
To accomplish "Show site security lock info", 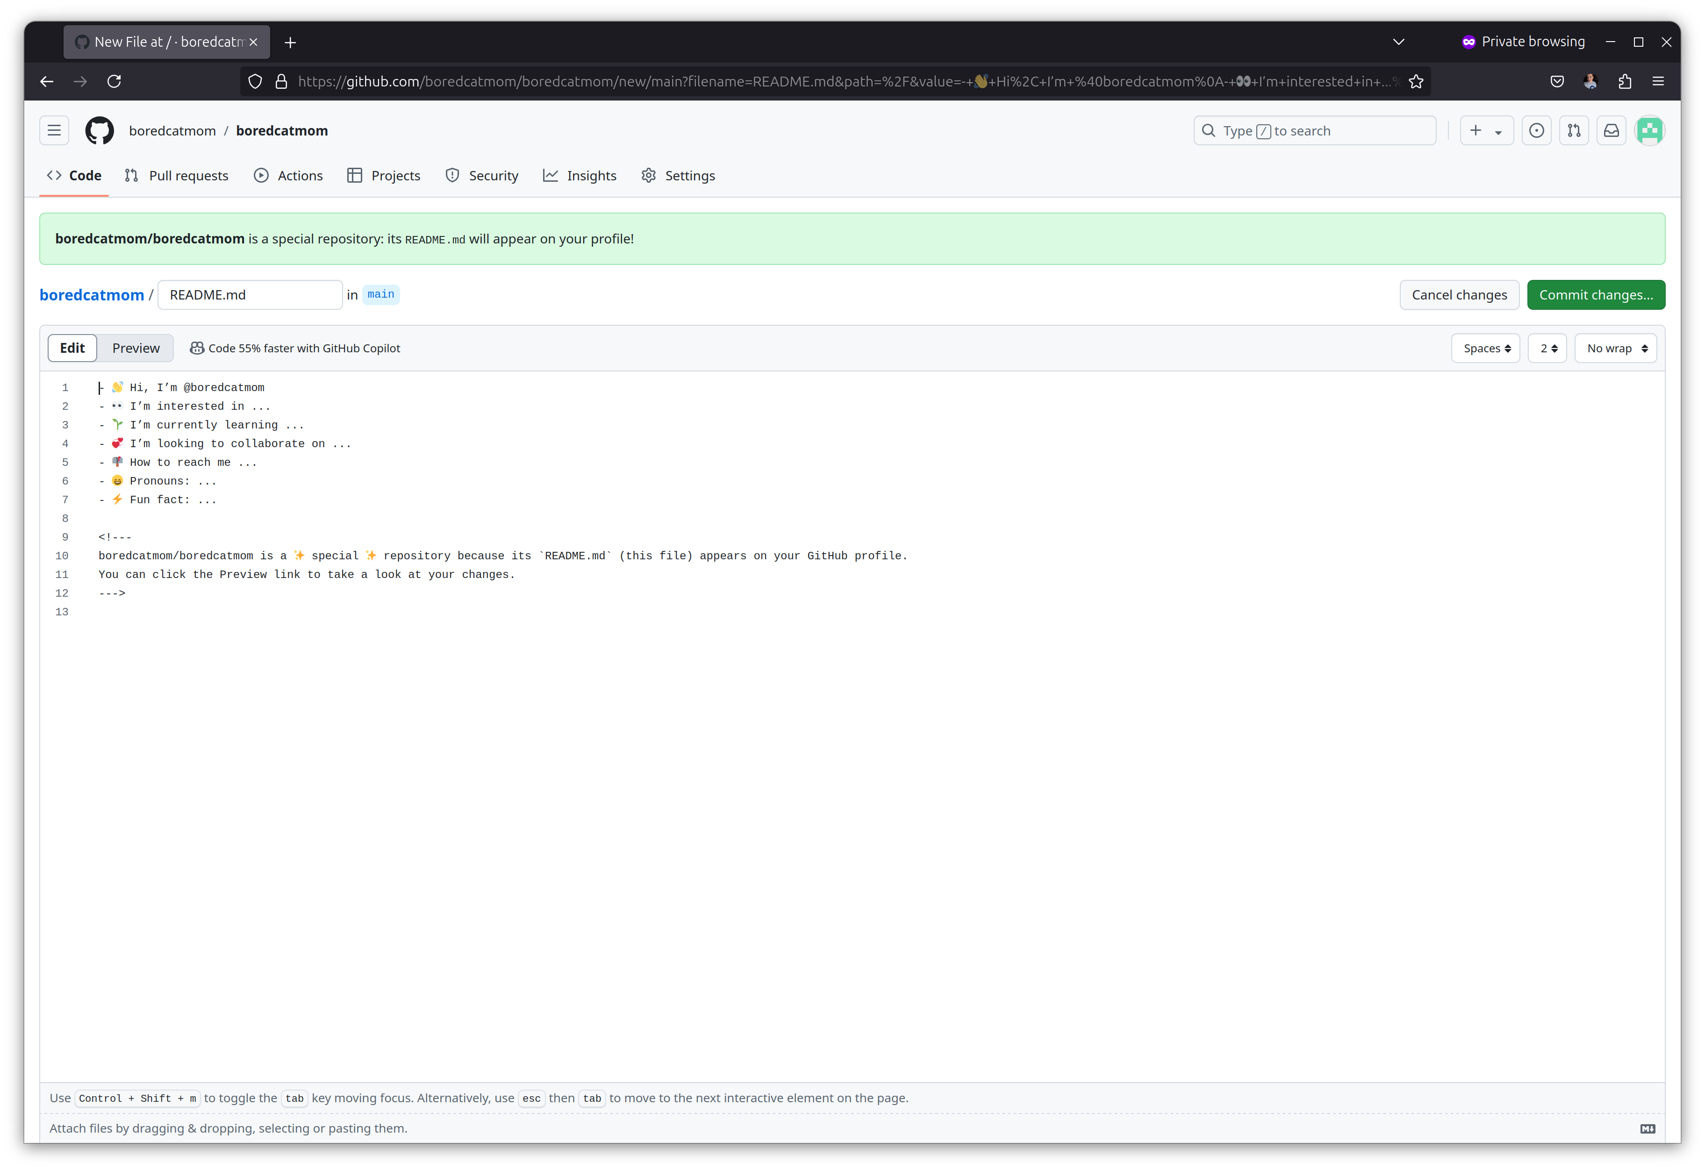I will [x=281, y=81].
